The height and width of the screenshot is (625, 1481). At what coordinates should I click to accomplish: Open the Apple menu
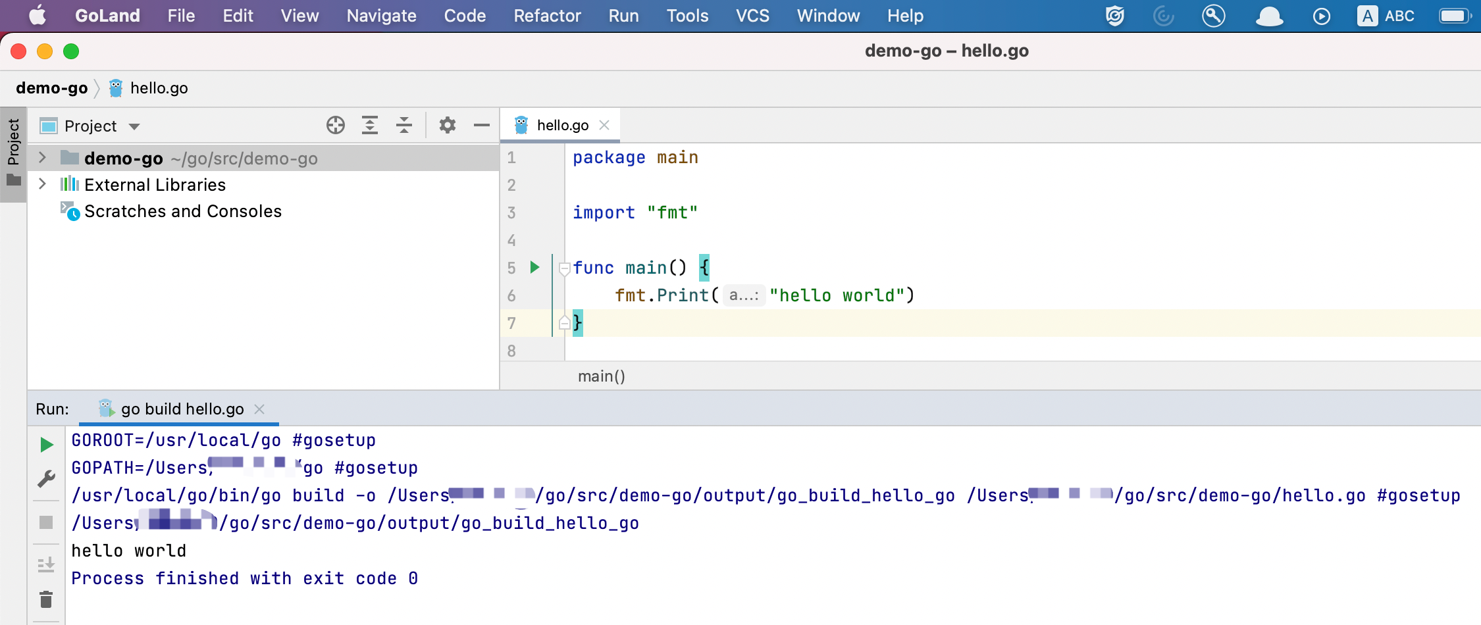[x=38, y=15]
